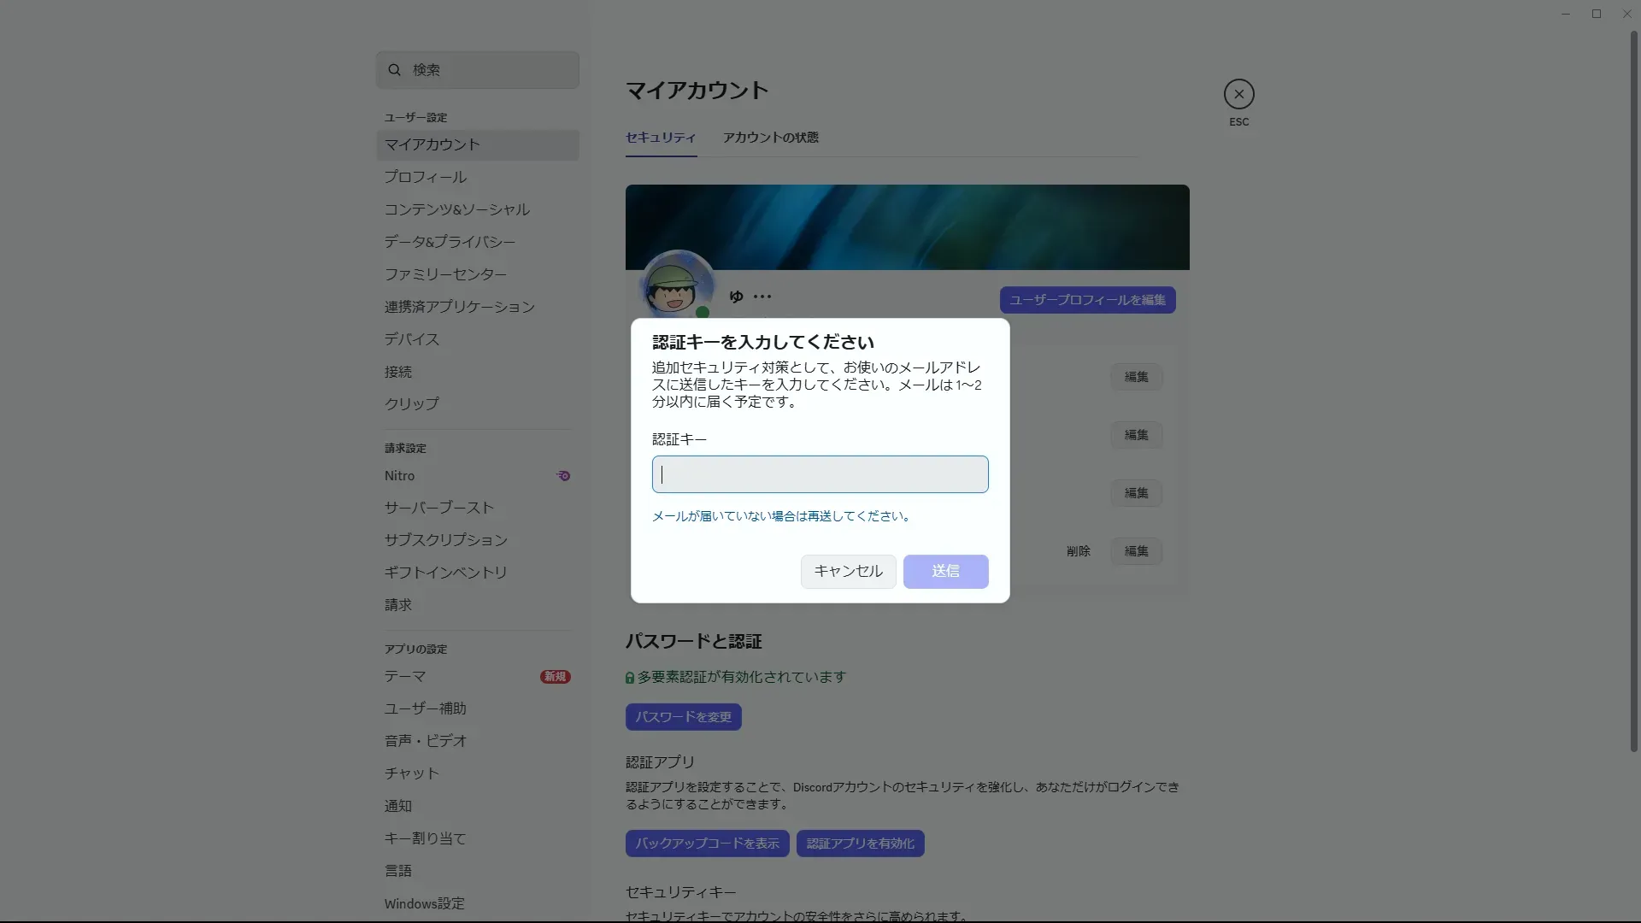
Task: Click the メール再送 link in dialog
Action: coord(781,516)
